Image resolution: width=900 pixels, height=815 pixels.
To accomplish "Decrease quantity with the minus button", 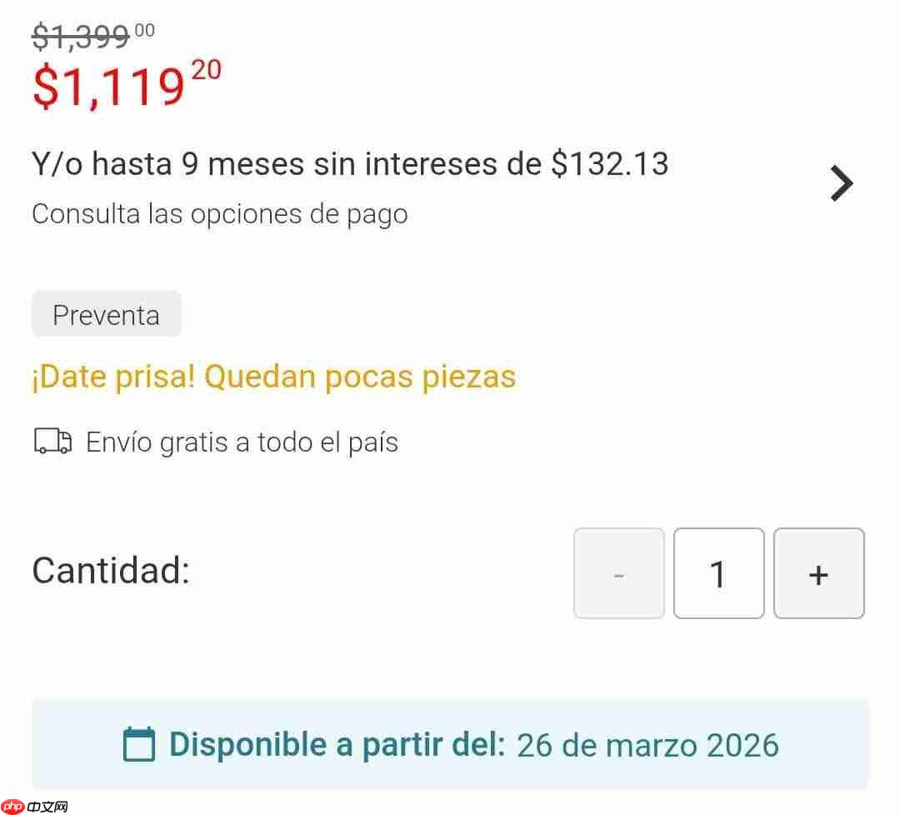I will point(618,573).
